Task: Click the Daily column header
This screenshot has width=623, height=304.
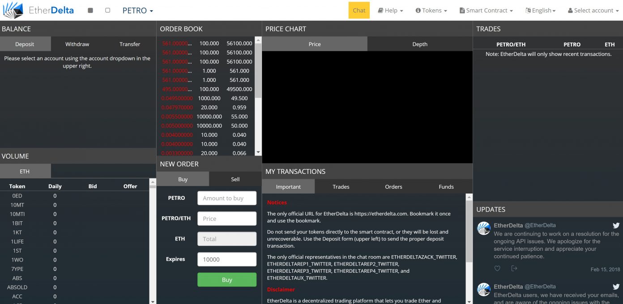Action: [55, 186]
